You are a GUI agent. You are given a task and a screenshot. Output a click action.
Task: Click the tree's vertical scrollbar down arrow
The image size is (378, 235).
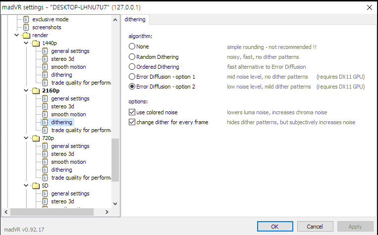pos(115,203)
